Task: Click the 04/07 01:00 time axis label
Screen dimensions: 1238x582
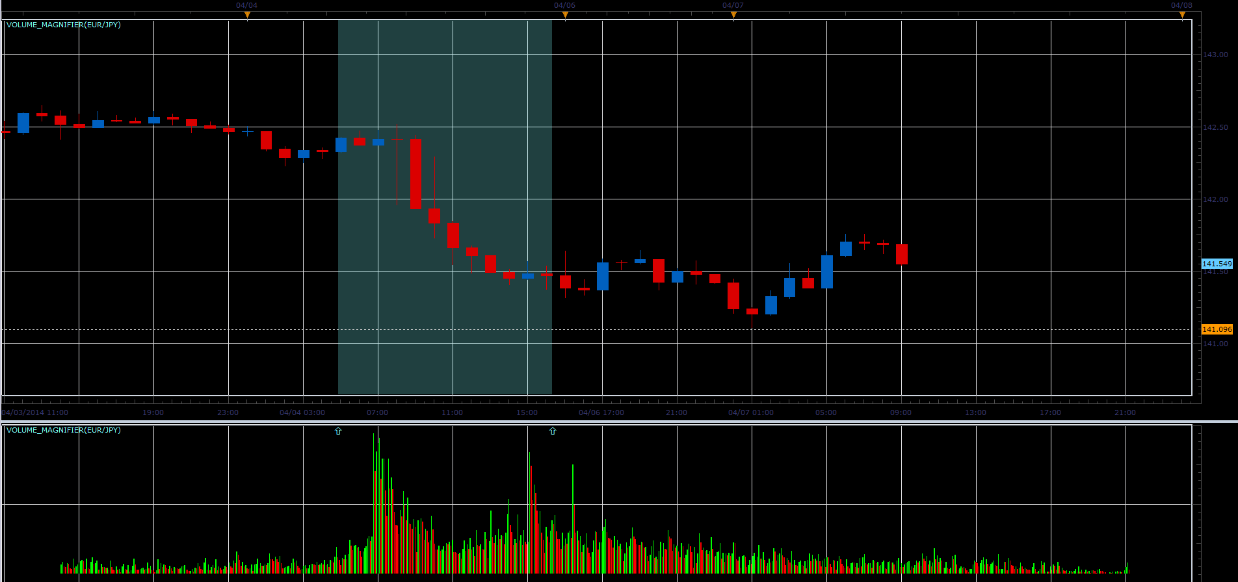Action: [x=751, y=412]
